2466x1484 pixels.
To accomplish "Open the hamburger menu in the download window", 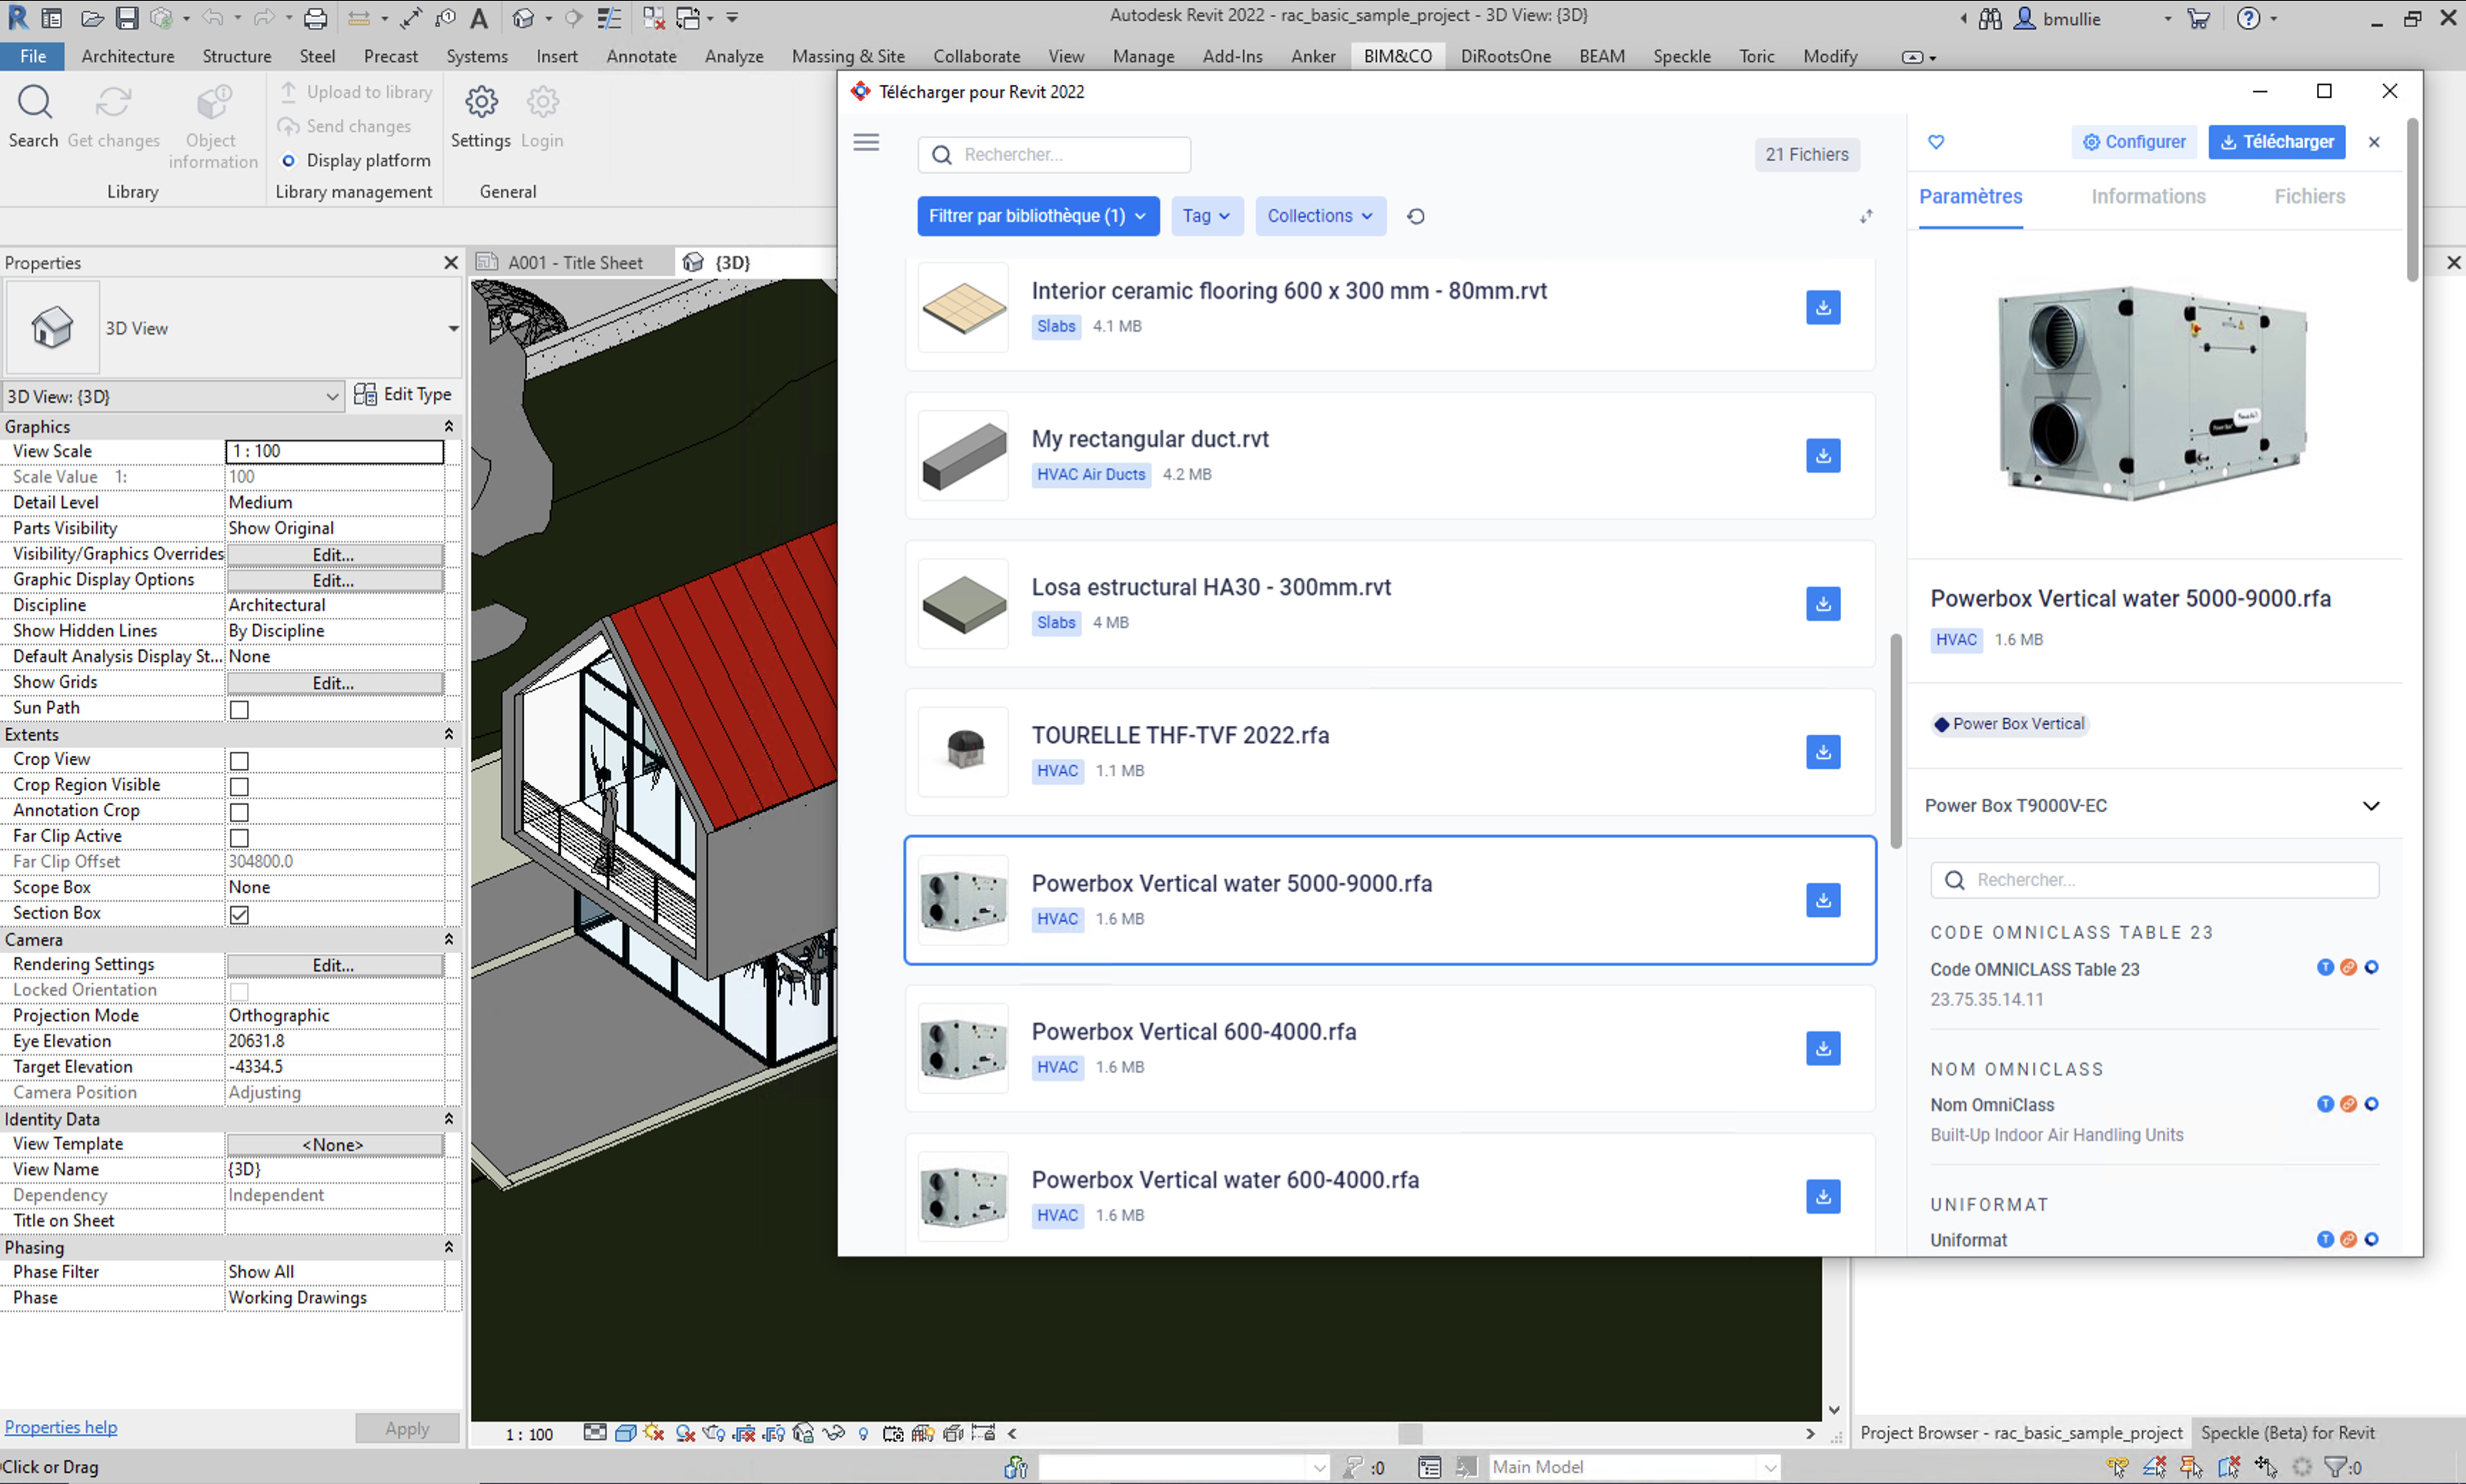I will coord(866,142).
